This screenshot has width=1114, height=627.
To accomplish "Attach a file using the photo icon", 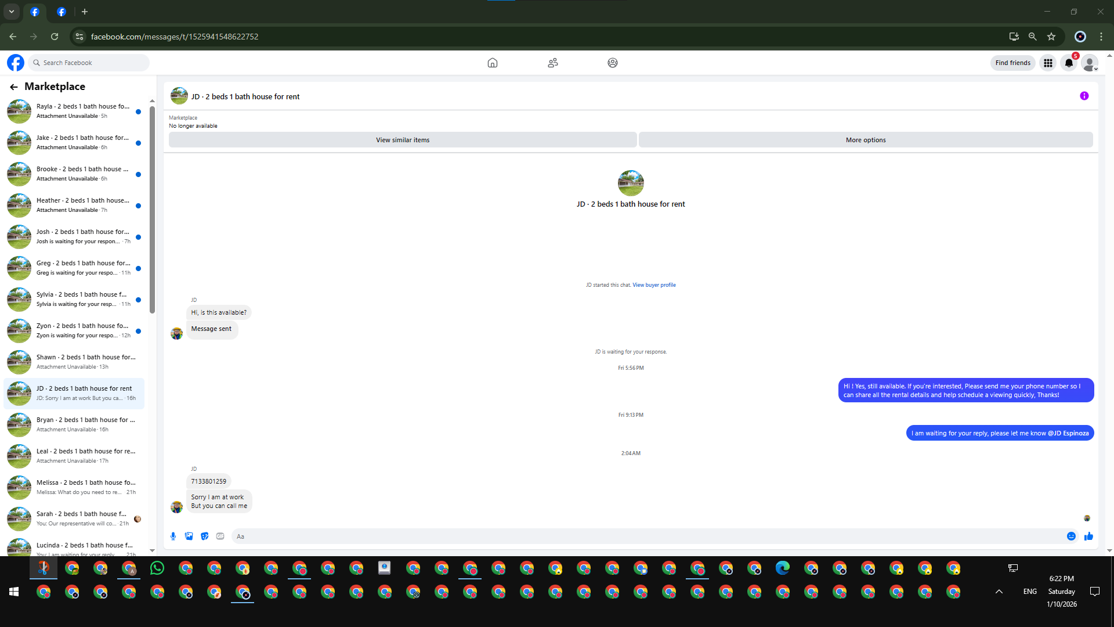I will (x=189, y=536).
